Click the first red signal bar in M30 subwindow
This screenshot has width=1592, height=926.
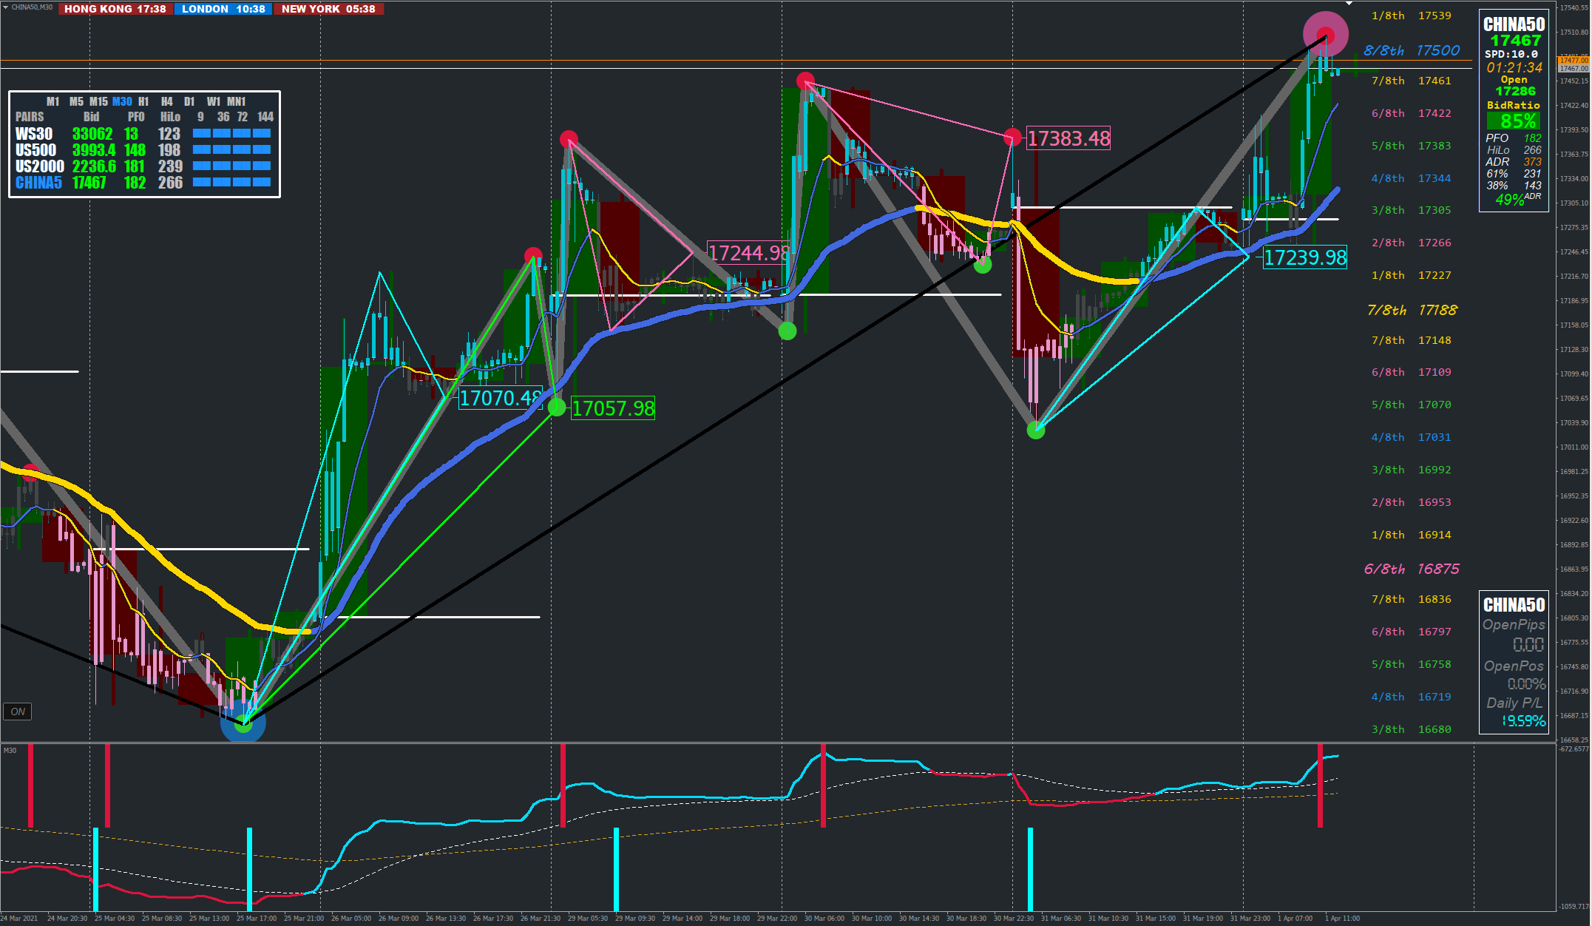point(30,785)
